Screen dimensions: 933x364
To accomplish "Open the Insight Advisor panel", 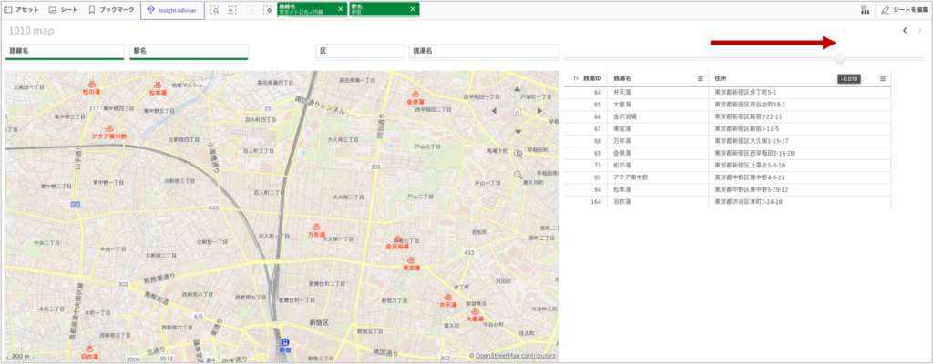I will point(172,9).
